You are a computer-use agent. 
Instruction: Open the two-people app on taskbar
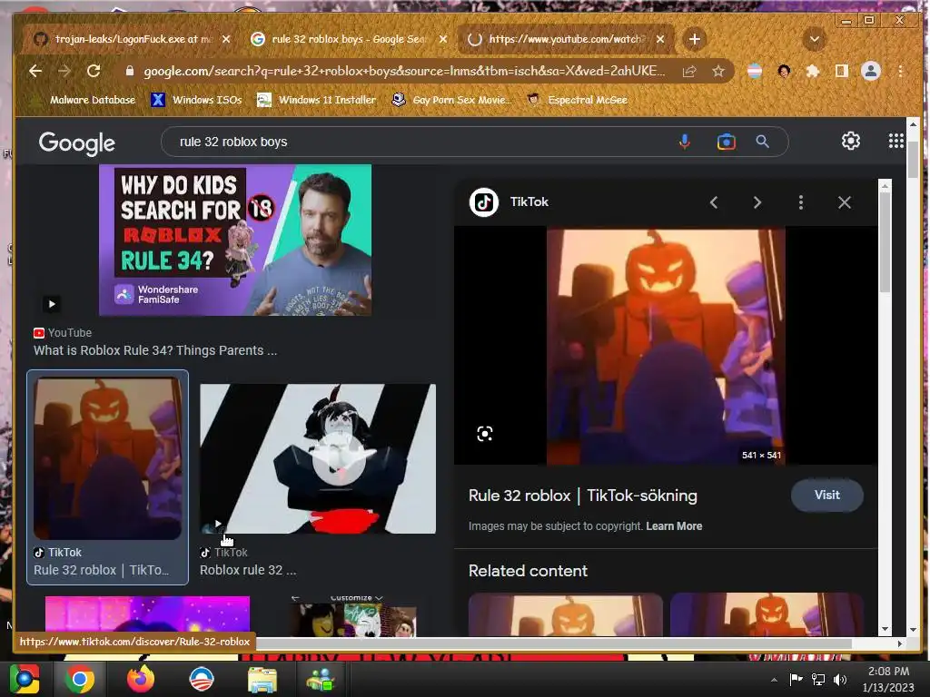(x=321, y=679)
